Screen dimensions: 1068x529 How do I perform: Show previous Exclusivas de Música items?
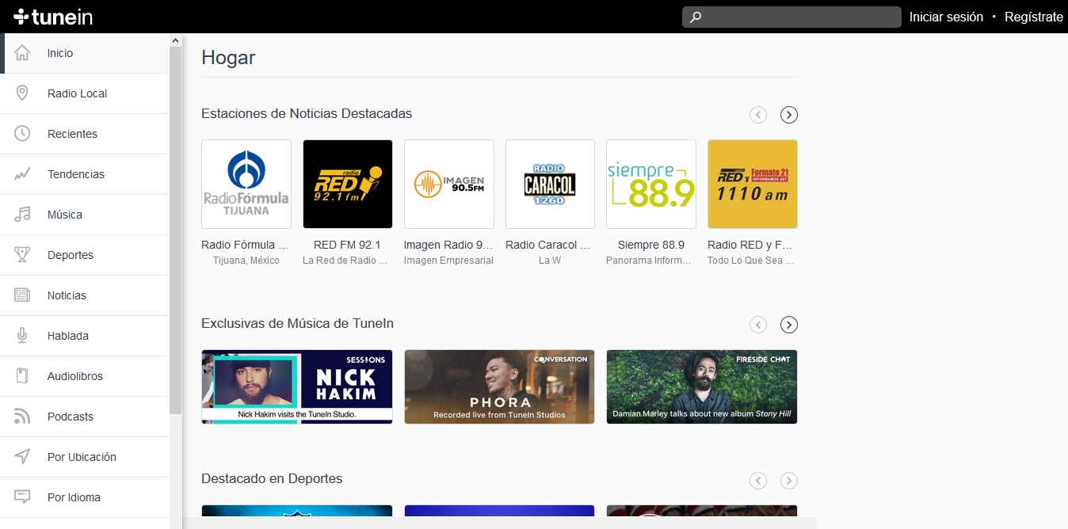pos(758,325)
